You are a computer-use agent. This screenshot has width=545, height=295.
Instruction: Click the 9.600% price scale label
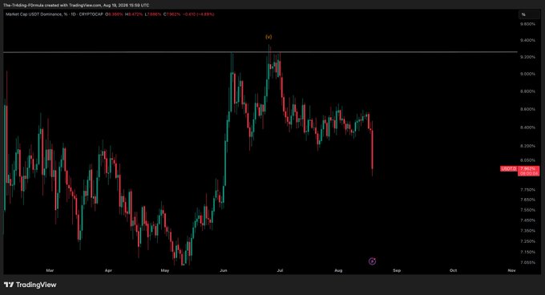click(527, 24)
